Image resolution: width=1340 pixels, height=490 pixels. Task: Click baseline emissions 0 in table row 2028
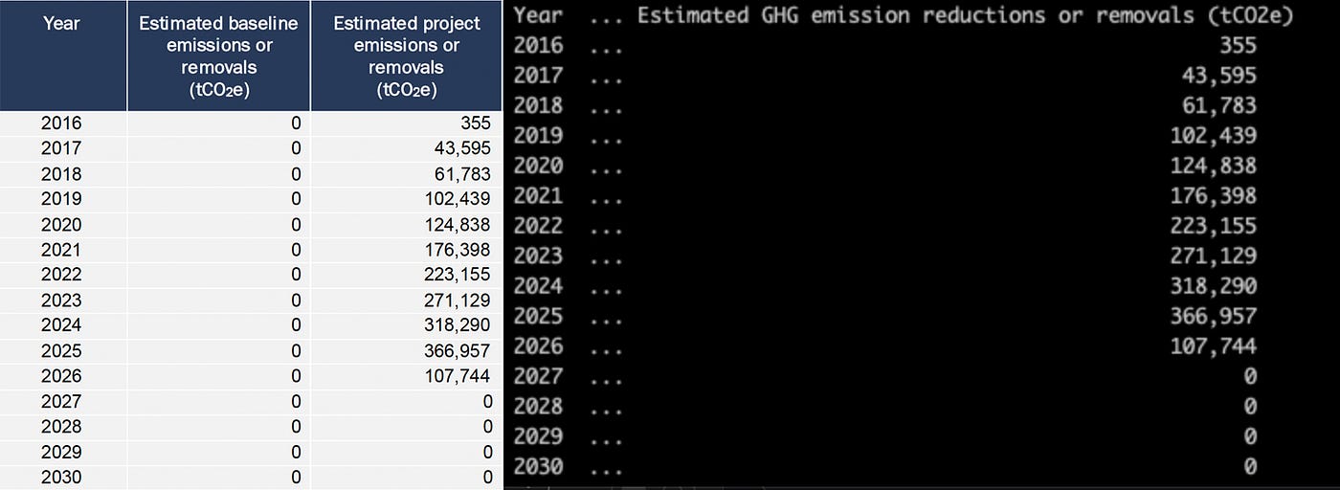[296, 427]
